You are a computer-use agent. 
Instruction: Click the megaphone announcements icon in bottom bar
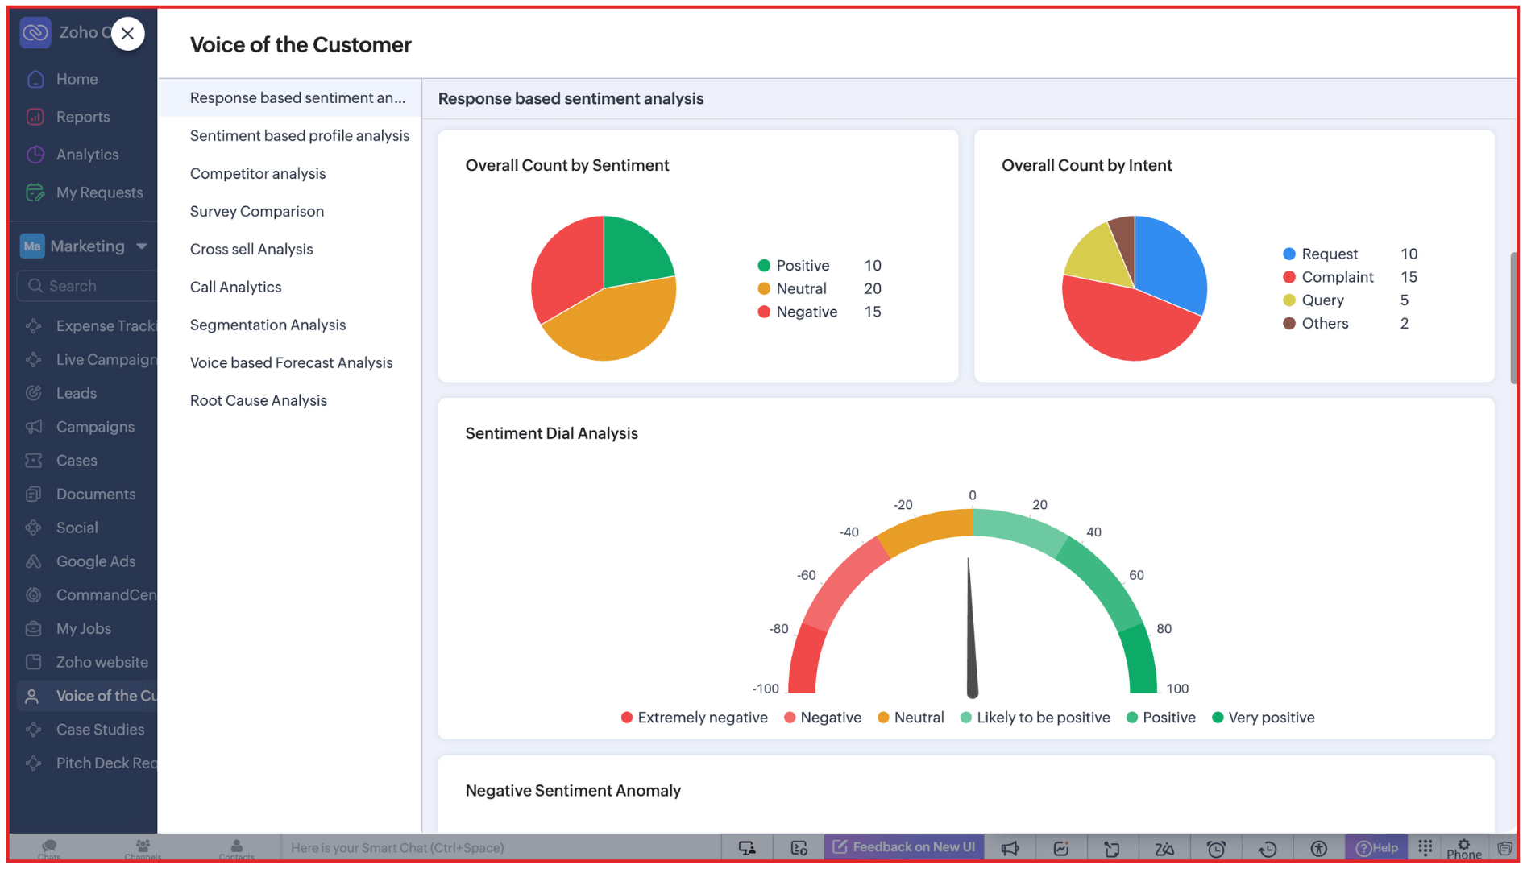(1010, 848)
